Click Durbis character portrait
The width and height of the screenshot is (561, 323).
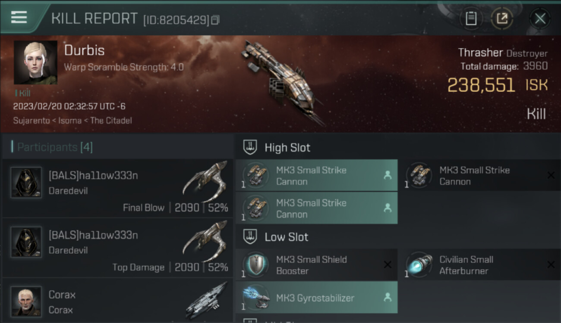[x=35, y=62]
